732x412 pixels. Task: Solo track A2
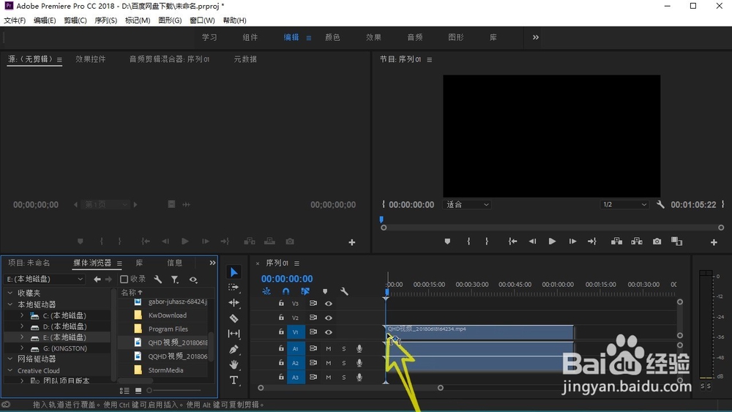coord(344,363)
